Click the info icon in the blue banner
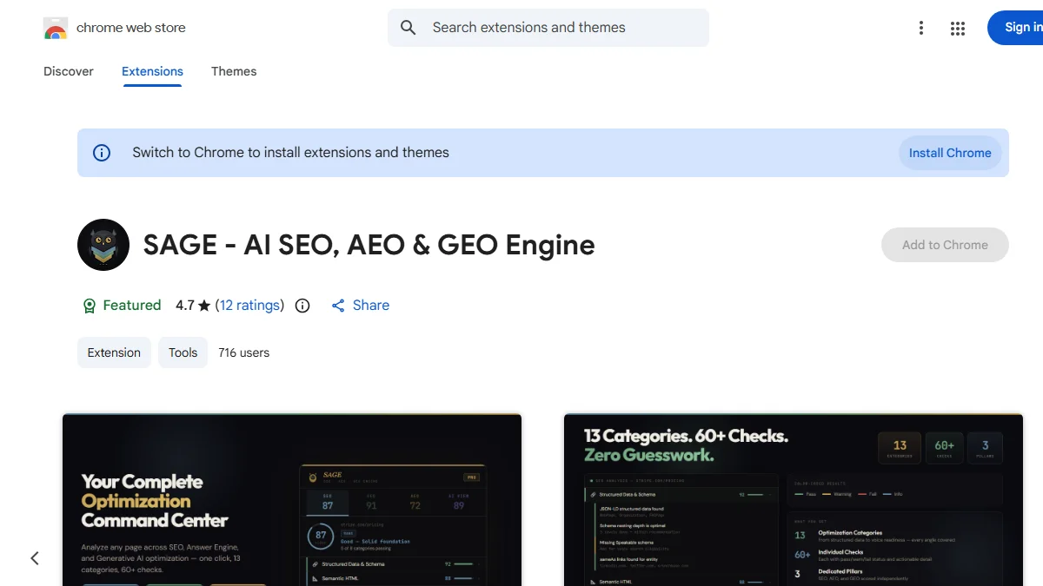1043x586 pixels. pyautogui.click(x=102, y=153)
